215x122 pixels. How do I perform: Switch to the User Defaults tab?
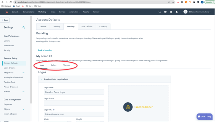[87, 26]
